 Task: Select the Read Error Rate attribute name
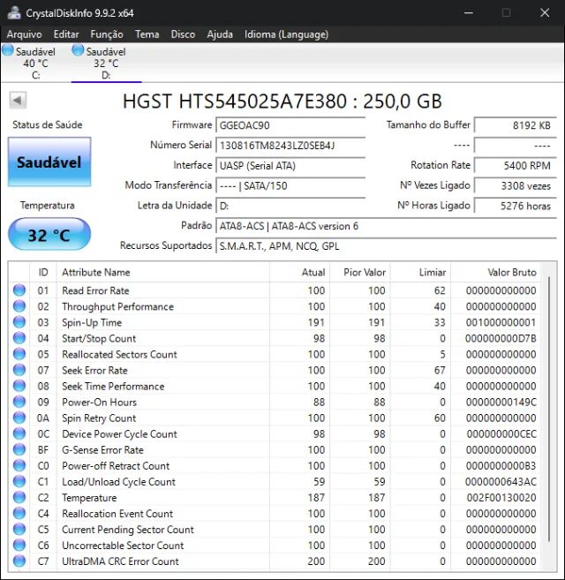pyautogui.click(x=95, y=290)
